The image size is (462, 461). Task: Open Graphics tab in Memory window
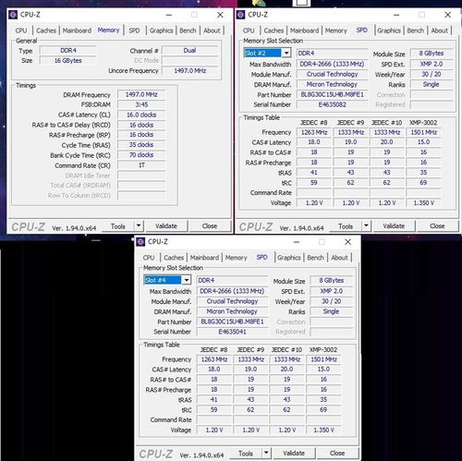point(162,30)
